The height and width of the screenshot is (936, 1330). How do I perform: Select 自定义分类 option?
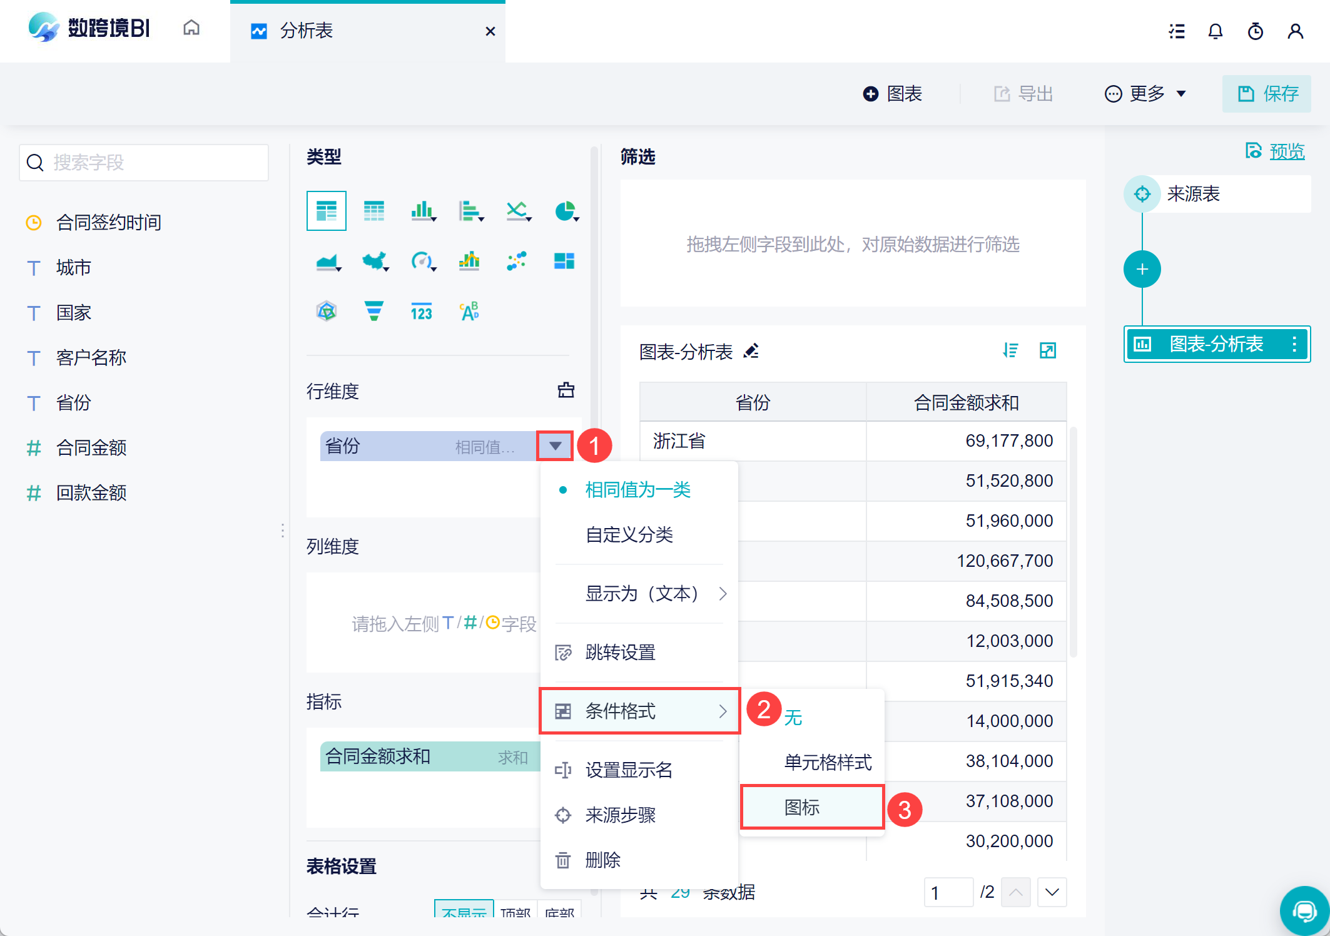coord(629,535)
